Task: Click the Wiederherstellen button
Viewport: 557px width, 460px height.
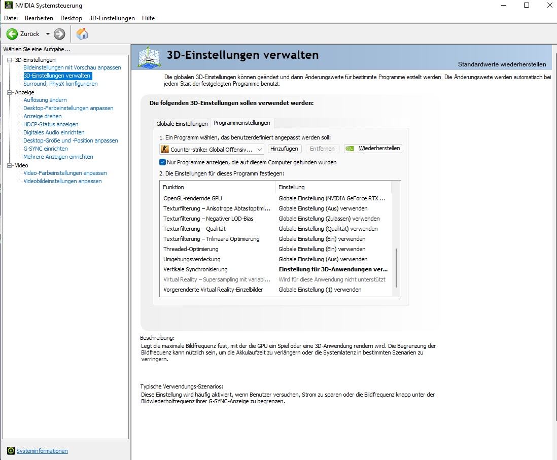Action: [373, 149]
